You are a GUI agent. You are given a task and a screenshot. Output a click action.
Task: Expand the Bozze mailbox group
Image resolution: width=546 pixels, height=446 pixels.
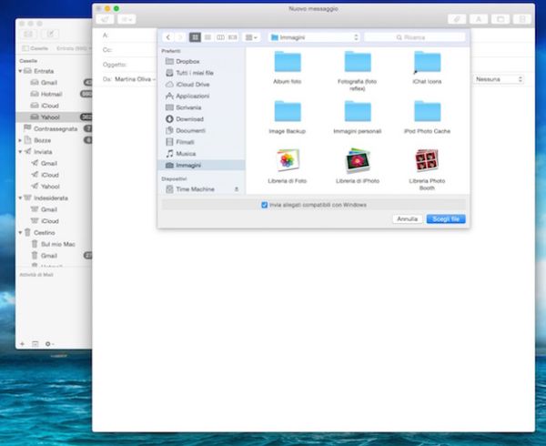[21, 140]
